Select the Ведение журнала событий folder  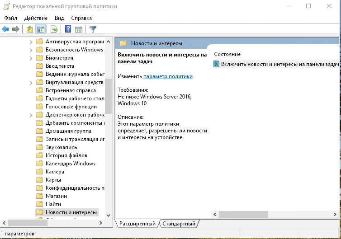pyautogui.click(x=75, y=74)
